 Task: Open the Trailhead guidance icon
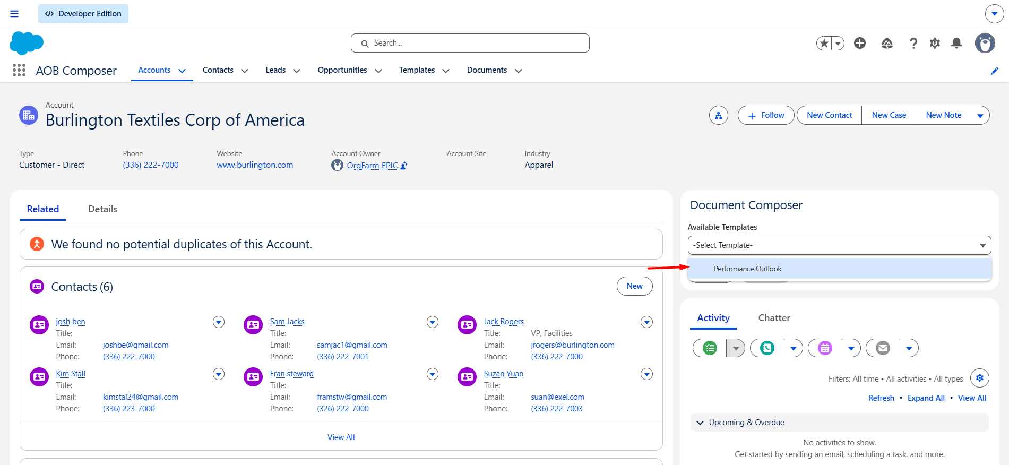pyautogui.click(x=887, y=43)
